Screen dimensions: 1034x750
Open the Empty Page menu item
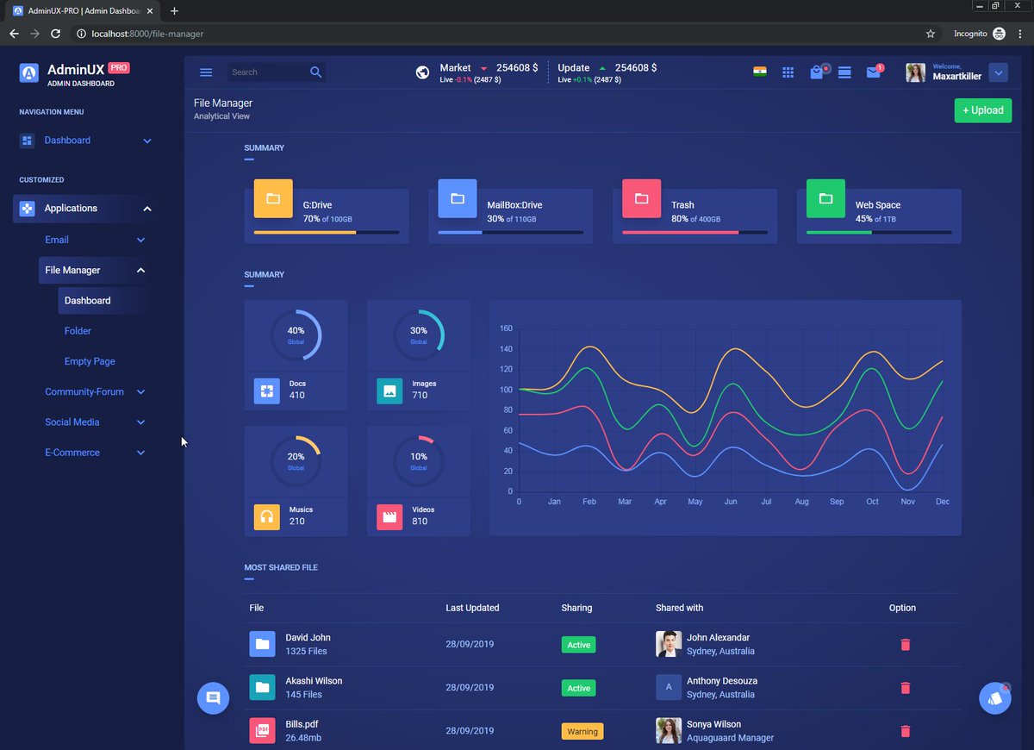click(90, 361)
